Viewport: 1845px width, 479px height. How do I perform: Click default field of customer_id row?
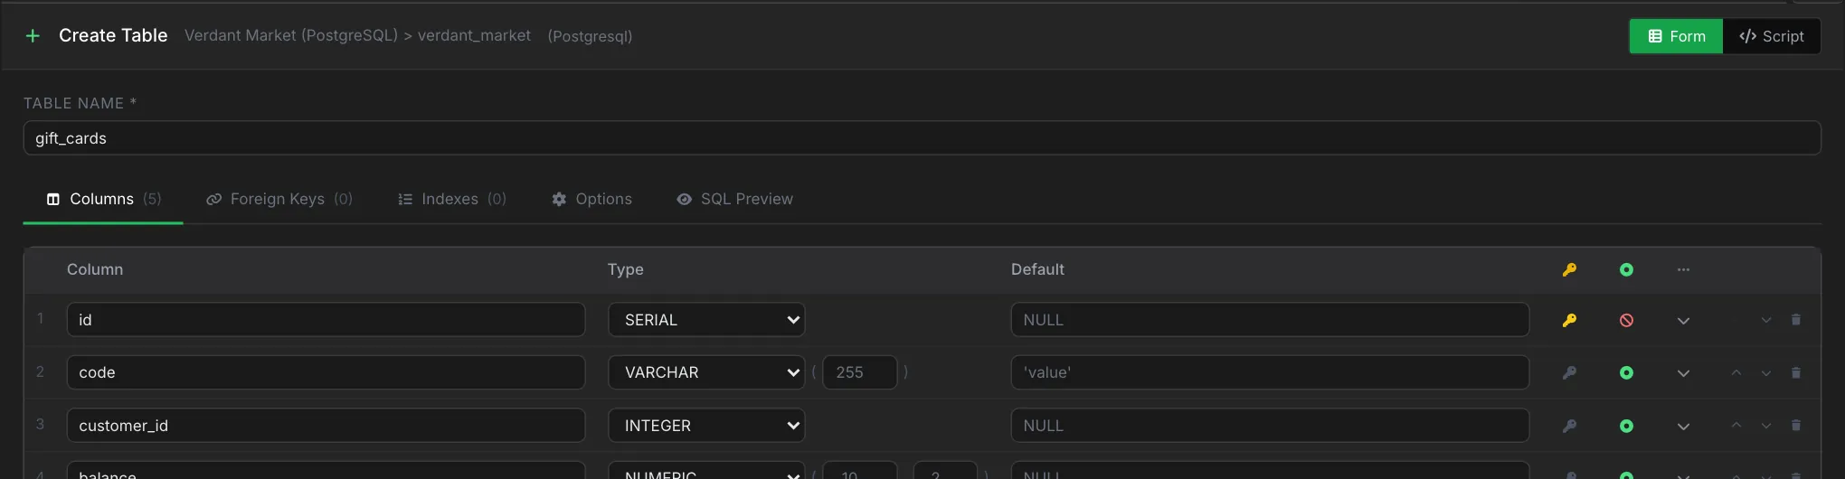[1270, 426]
